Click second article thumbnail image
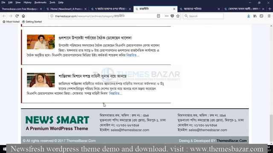The image size is (273, 153). coord(41,80)
